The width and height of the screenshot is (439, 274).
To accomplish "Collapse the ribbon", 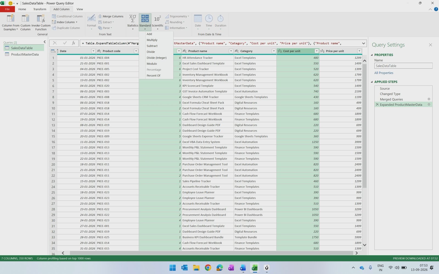I will pyautogui.click(x=430, y=9).
